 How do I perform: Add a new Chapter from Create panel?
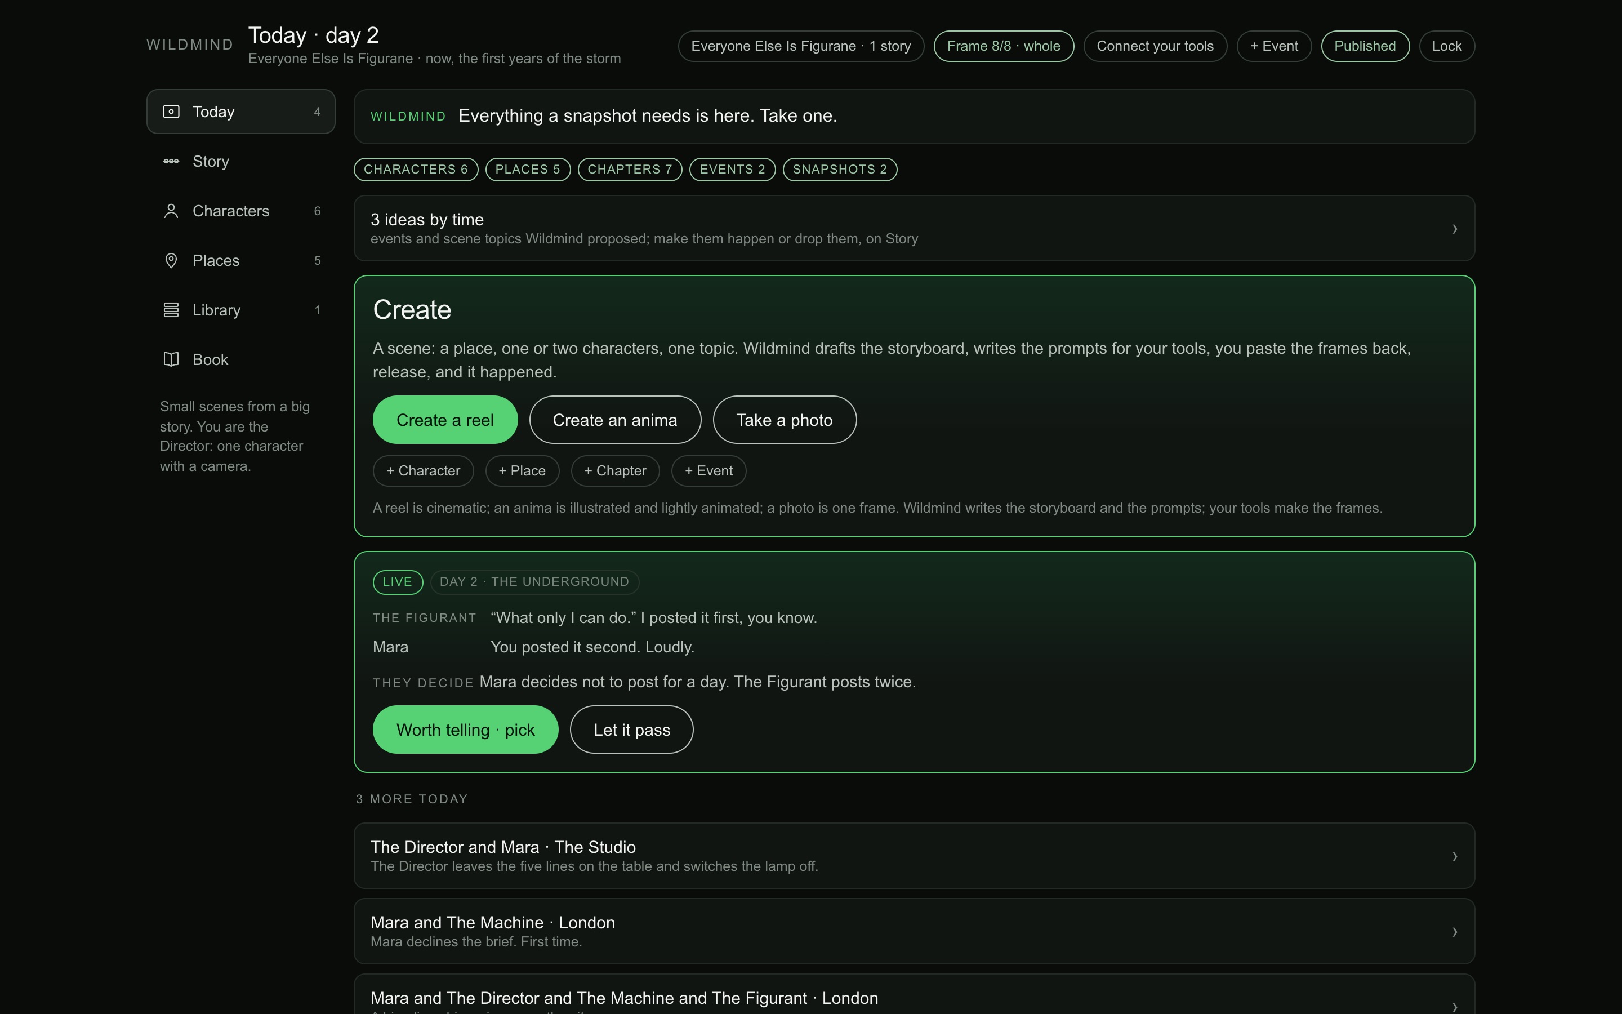[615, 471]
